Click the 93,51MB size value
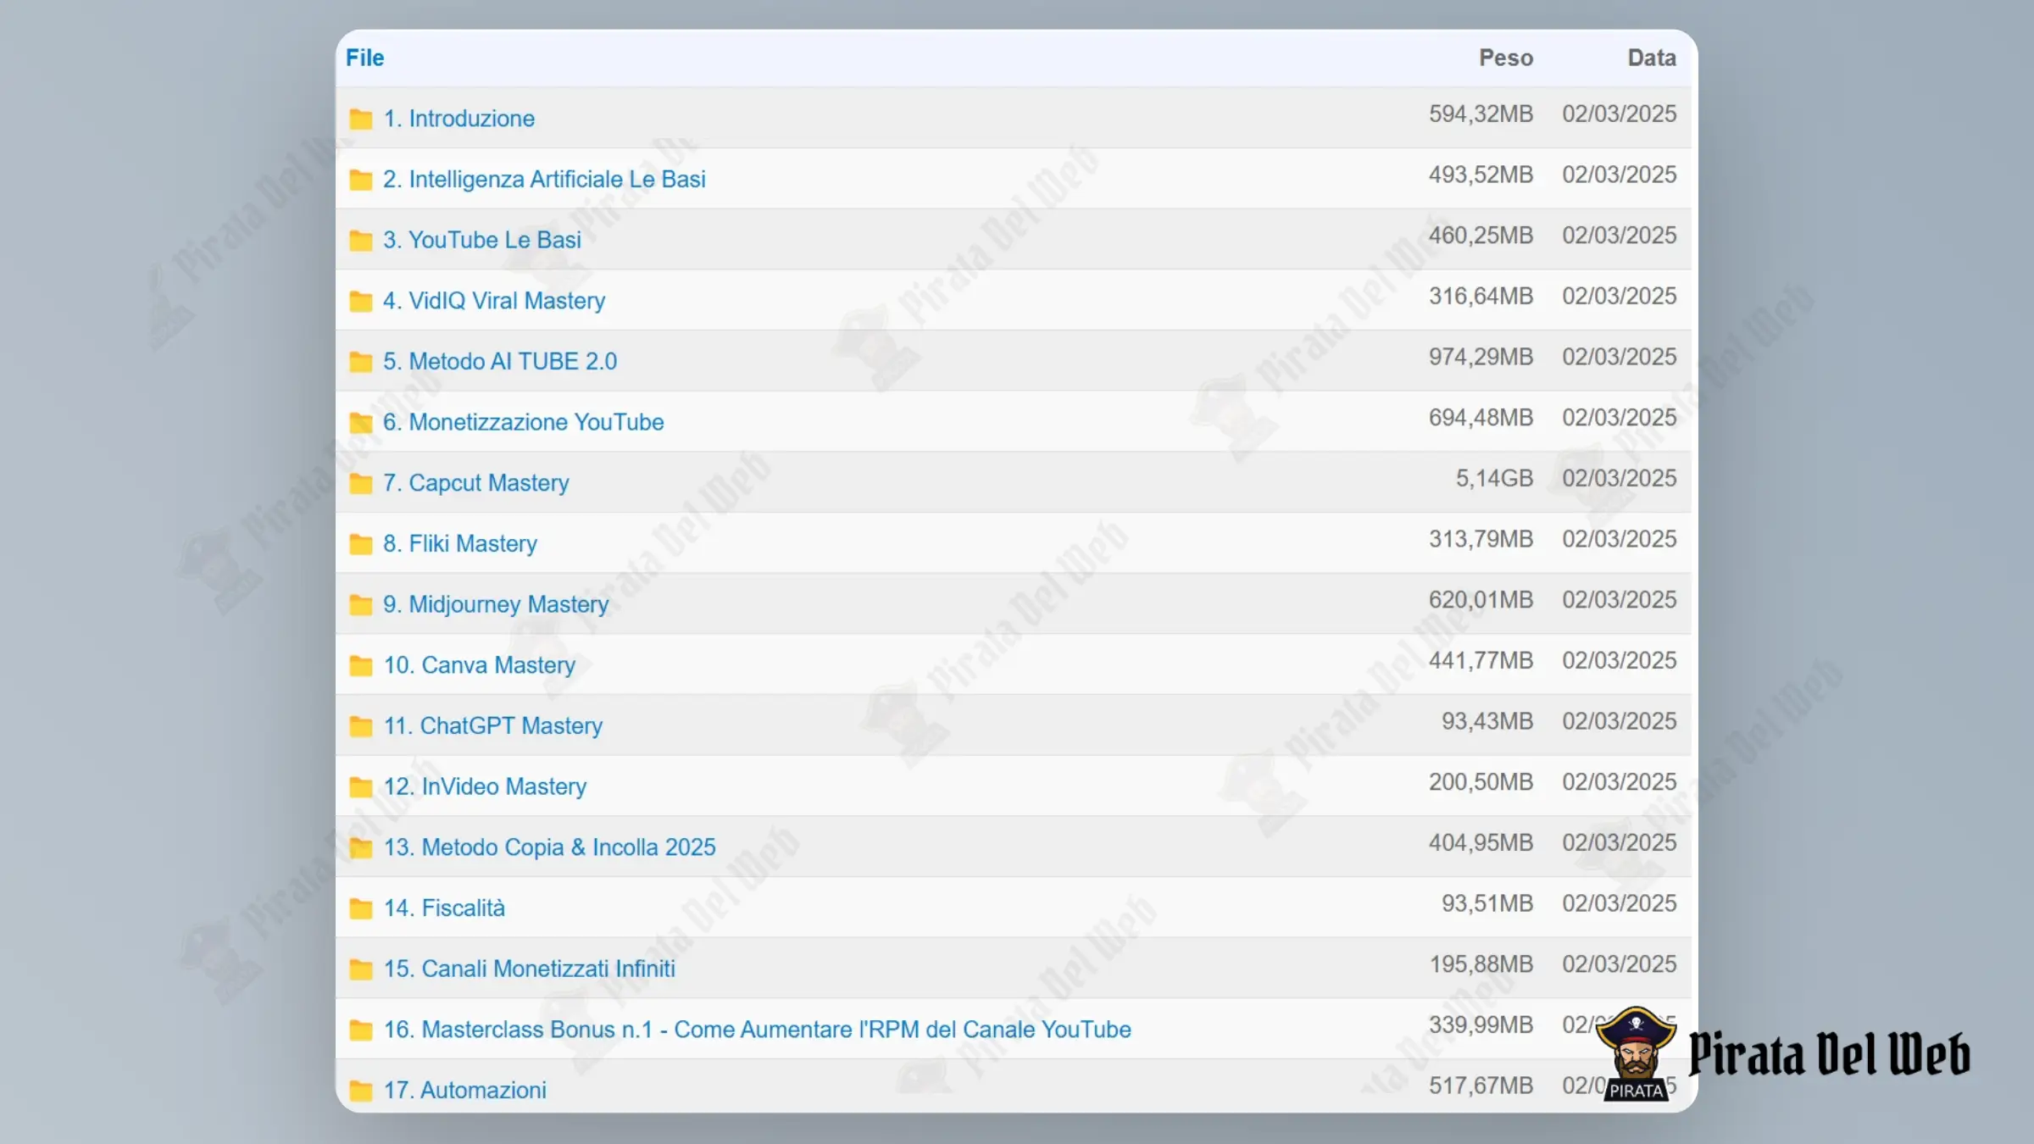Viewport: 2034px width, 1144px height. pos(1488,903)
